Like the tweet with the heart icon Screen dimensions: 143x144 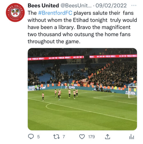pos(82,137)
